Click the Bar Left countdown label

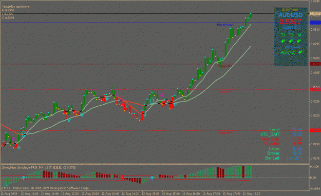pyautogui.click(x=273, y=158)
